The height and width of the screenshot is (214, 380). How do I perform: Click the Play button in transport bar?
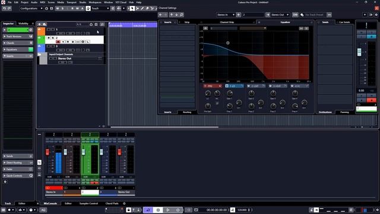coord(167,210)
